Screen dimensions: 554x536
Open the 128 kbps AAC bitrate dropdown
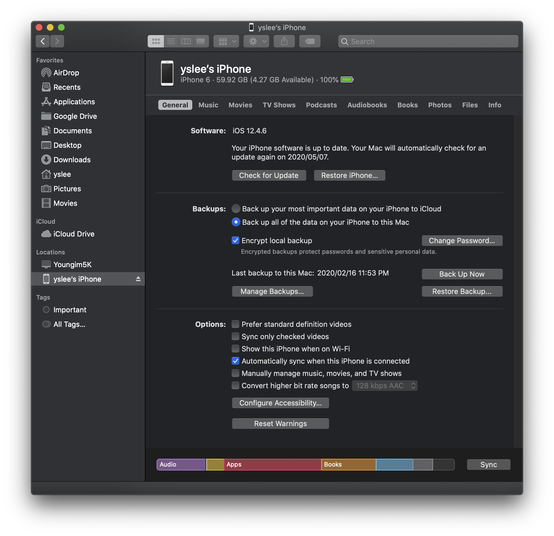pos(384,385)
